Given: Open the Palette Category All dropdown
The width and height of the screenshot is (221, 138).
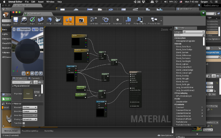Looking at the screenshot, I should pos(194,32).
